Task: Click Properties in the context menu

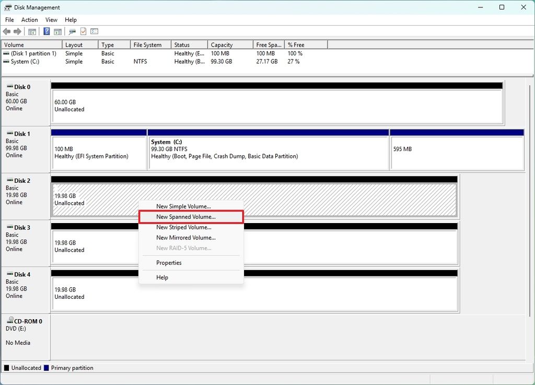Action: click(169, 263)
